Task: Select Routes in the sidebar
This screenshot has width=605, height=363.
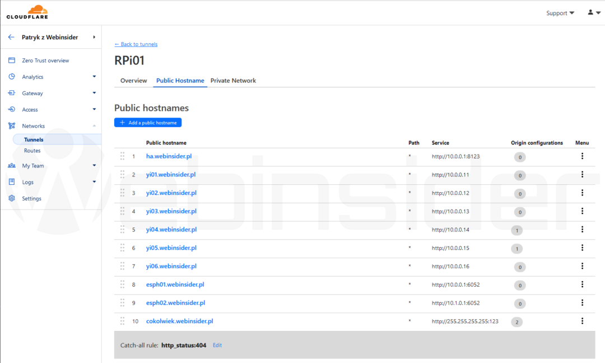Action: point(32,151)
